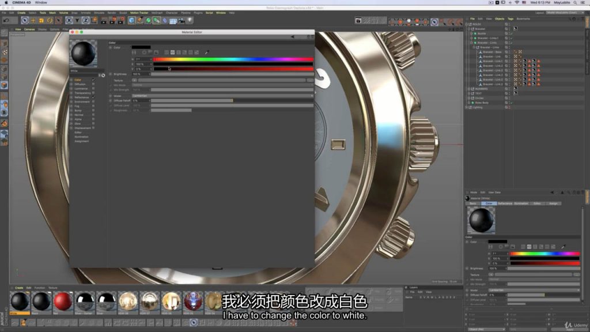Add a Cube primitive object
590x332 pixels.
pyautogui.click(x=132, y=21)
